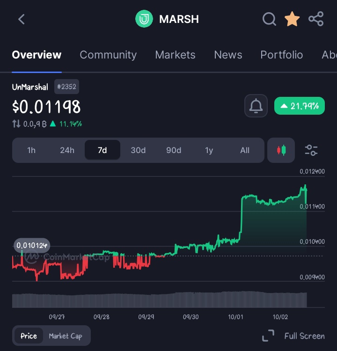
Task: Select the 24h chart range
Action: [67, 150]
